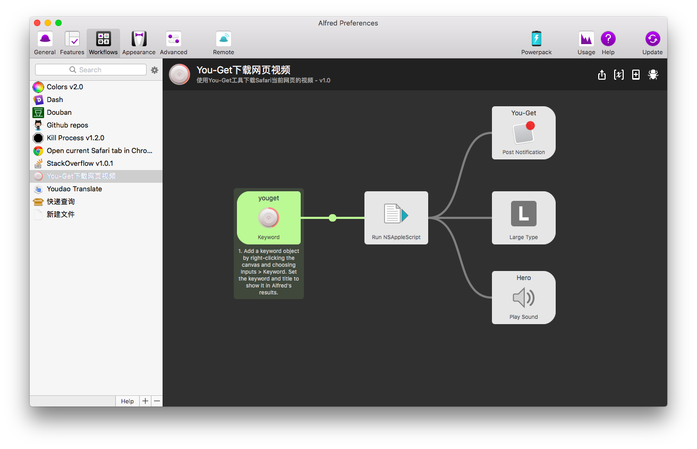Viewport: 697px width, 449px height.
Task: Open the General preferences tab
Action: coord(45,43)
